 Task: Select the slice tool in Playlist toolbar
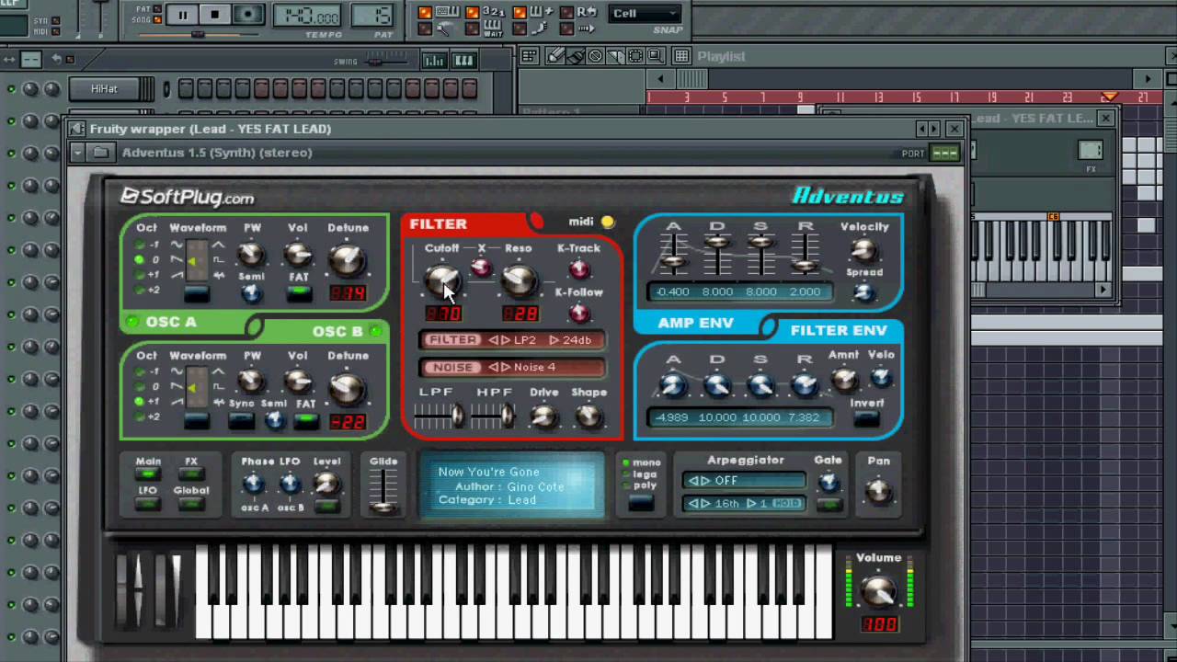click(x=615, y=56)
